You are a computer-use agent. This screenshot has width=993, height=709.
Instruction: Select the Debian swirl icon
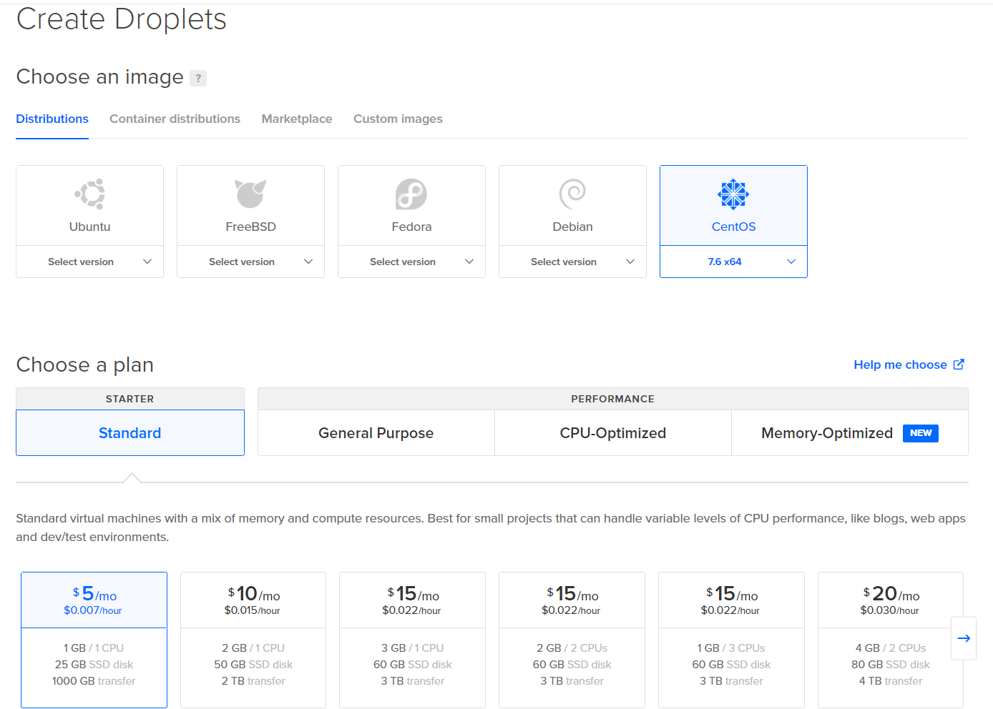click(572, 194)
